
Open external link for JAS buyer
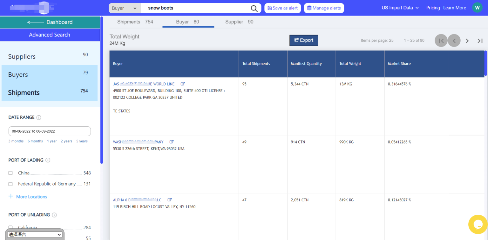183,84
